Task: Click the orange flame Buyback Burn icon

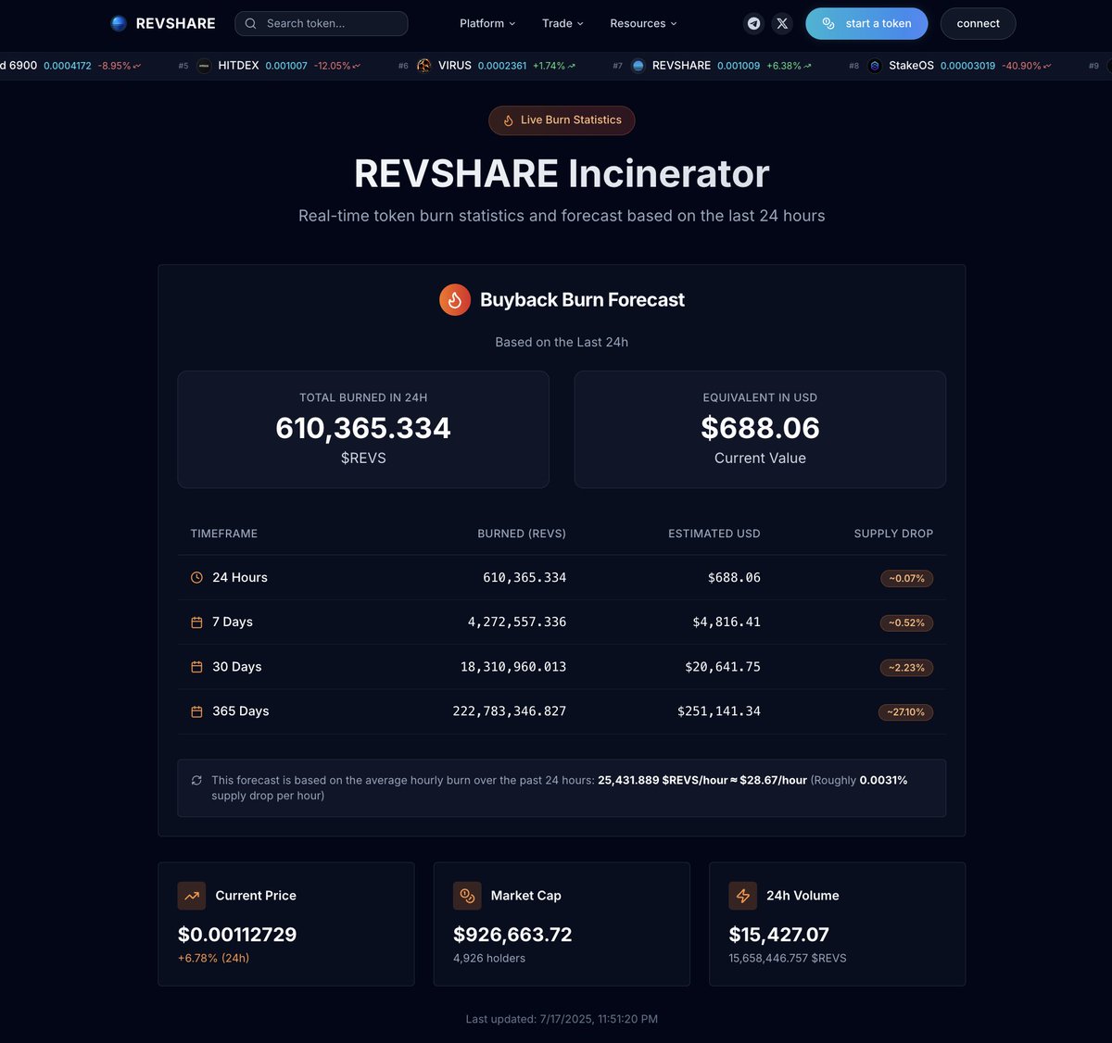Action: pos(455,300)
